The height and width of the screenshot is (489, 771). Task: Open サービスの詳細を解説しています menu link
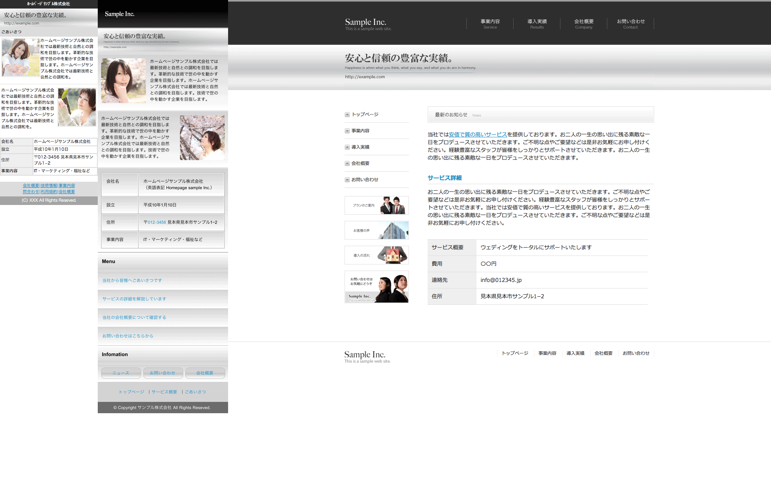[x=134, y=299]
